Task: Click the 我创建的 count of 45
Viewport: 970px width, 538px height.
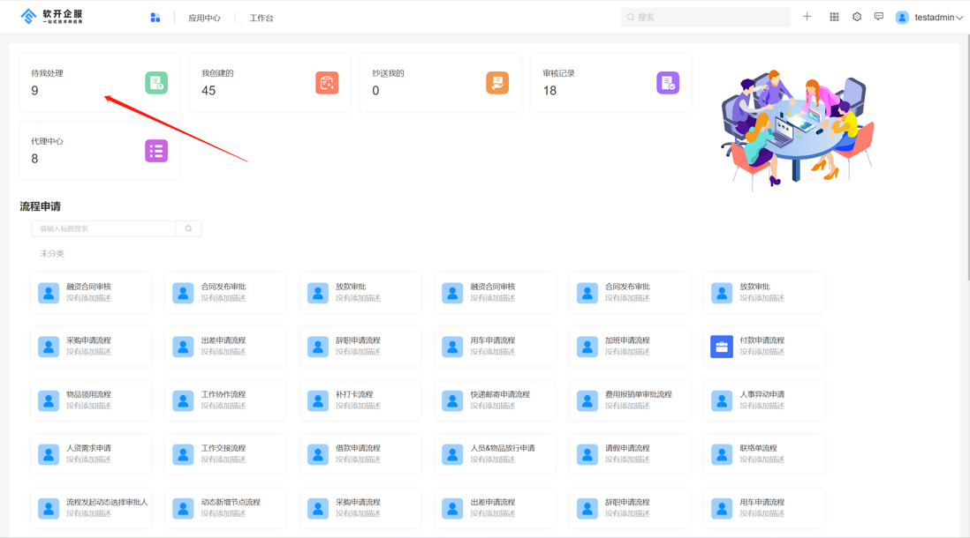Action: [x=208, y=91]
